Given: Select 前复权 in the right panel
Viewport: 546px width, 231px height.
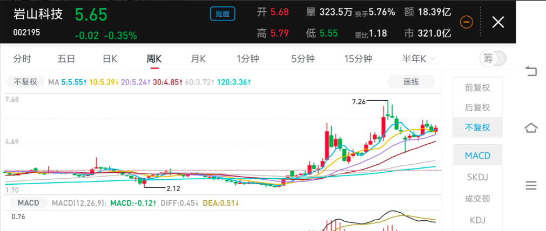Looking at the screenshot, I should click(477, 88).
